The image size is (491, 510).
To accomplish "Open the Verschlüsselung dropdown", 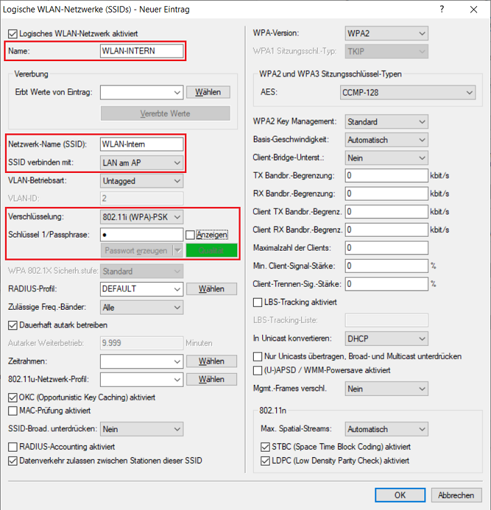I will coord(142,217).
